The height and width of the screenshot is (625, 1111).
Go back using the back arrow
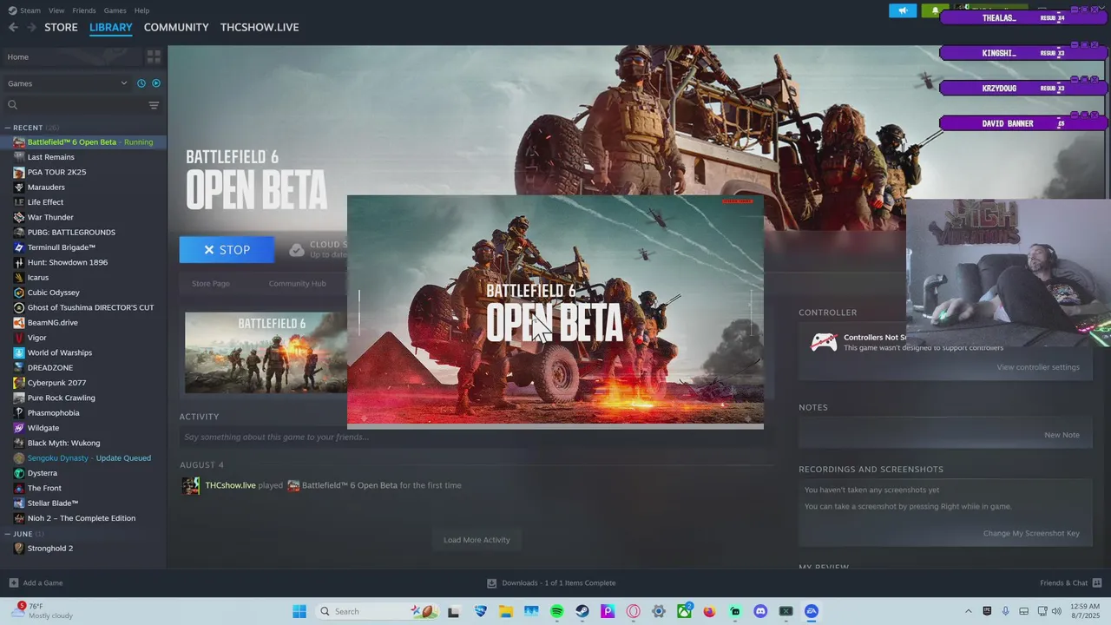(13, 27)
